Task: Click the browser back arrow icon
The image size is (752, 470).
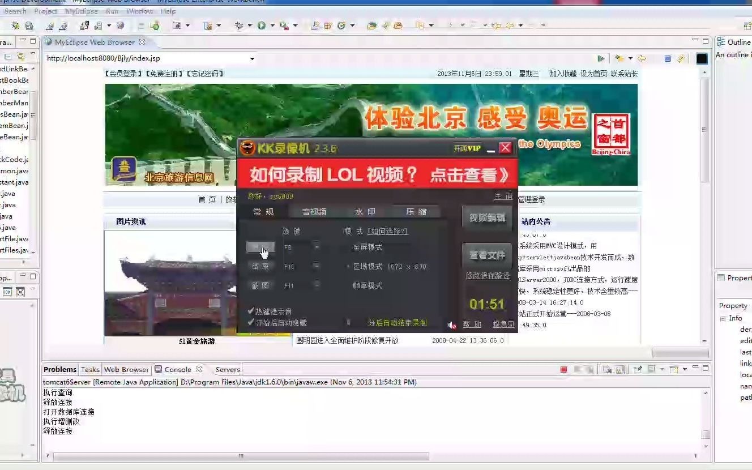Action: click(642, 58)
